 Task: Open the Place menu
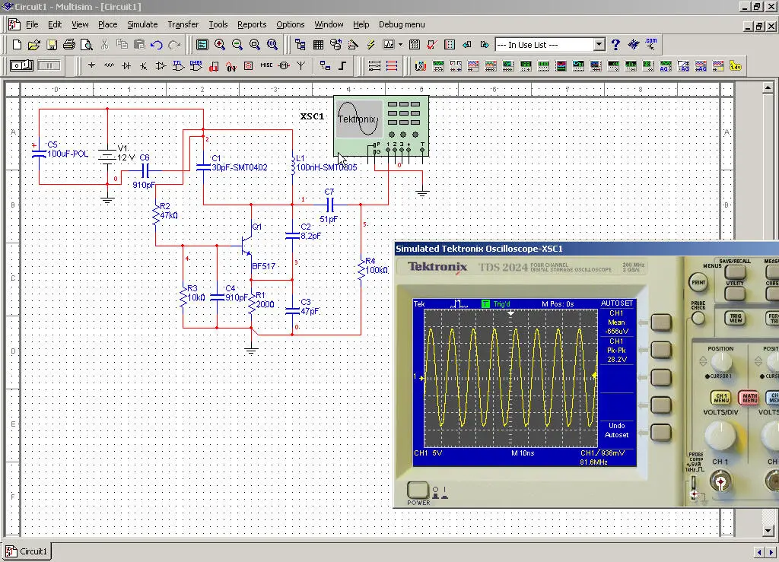pos(107,24)
